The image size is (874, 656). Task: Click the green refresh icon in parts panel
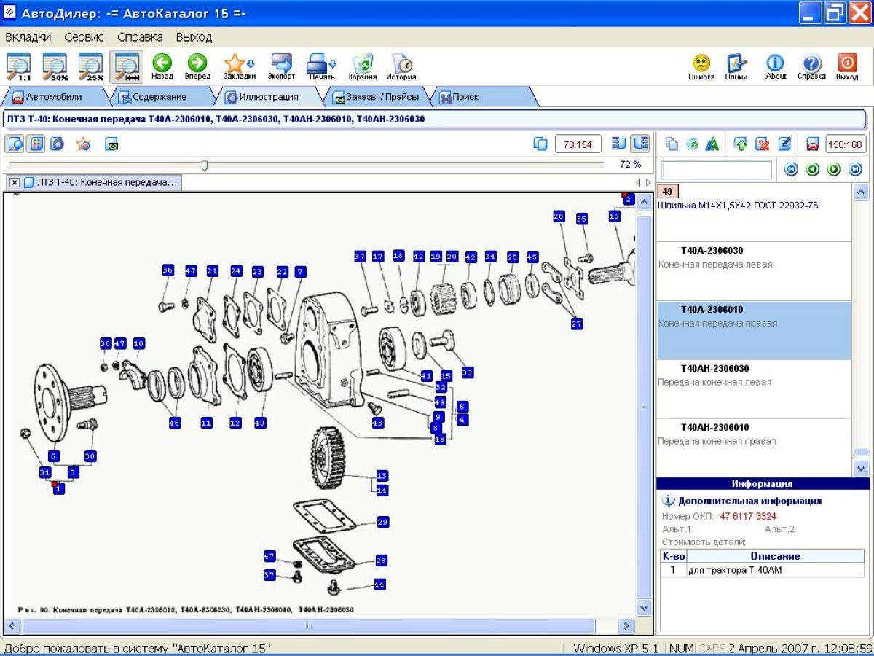692,144
